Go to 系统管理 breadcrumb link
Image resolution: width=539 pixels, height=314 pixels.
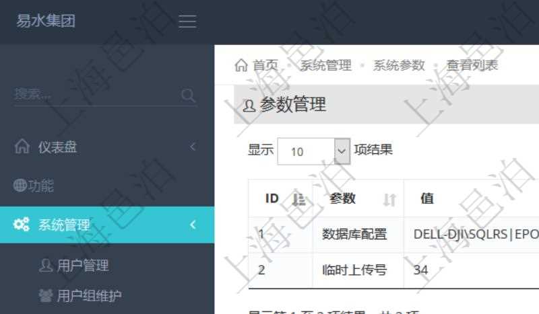point(326,65)
